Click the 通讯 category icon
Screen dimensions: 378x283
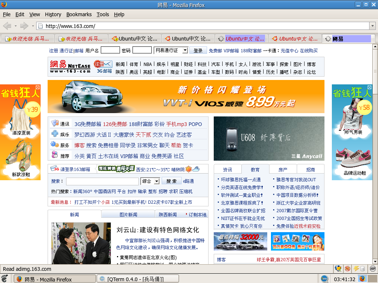pyautogui.click(x=55, y=123)
